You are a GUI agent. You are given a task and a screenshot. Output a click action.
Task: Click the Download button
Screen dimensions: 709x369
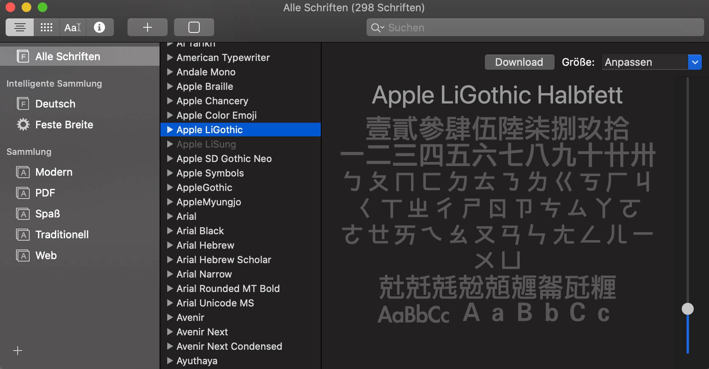tap(519, 62)
